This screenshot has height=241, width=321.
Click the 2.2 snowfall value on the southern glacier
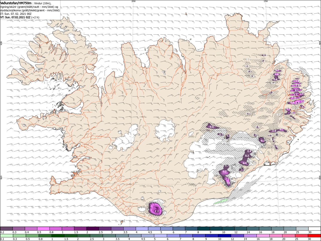pos(157,211)
